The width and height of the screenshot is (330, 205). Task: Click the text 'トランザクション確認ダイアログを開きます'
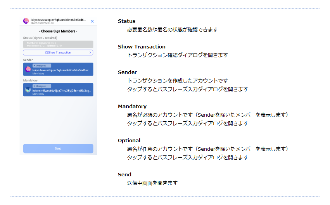[x=178, y=55]
